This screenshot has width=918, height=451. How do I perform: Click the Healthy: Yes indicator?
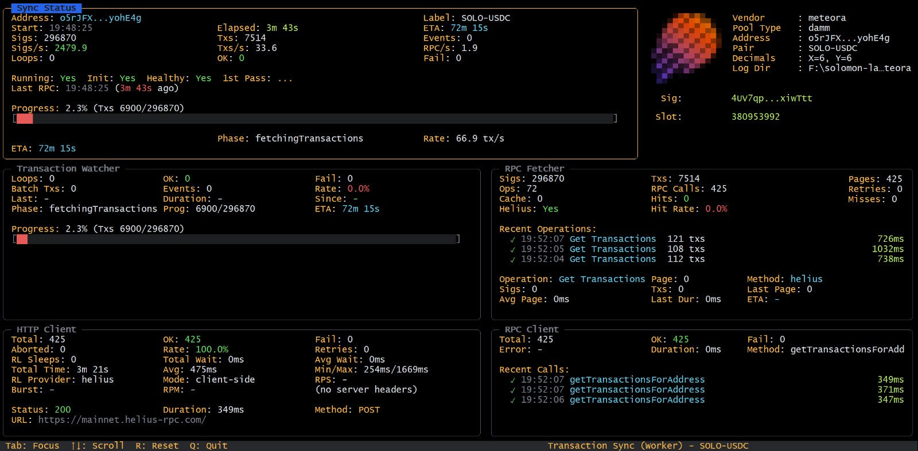(x=178, y=78)
